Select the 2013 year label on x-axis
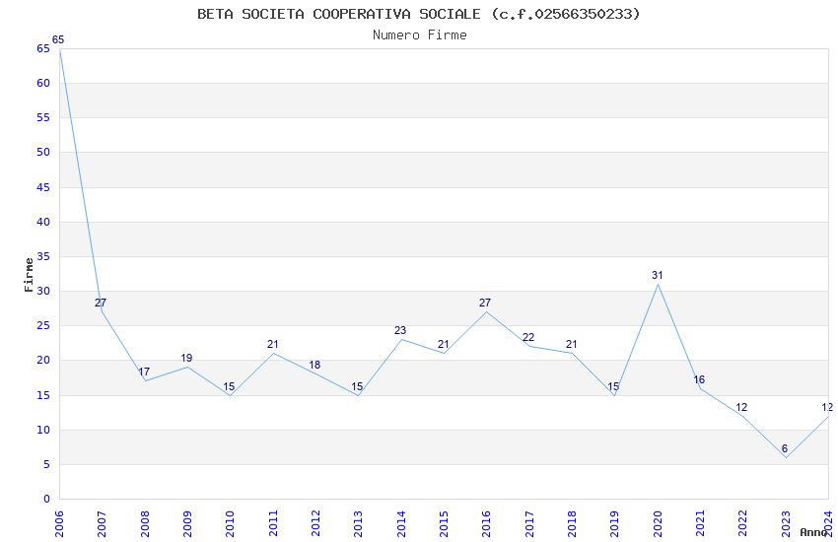The width and height of the screenshot is (838, 542). click(358, 524)
